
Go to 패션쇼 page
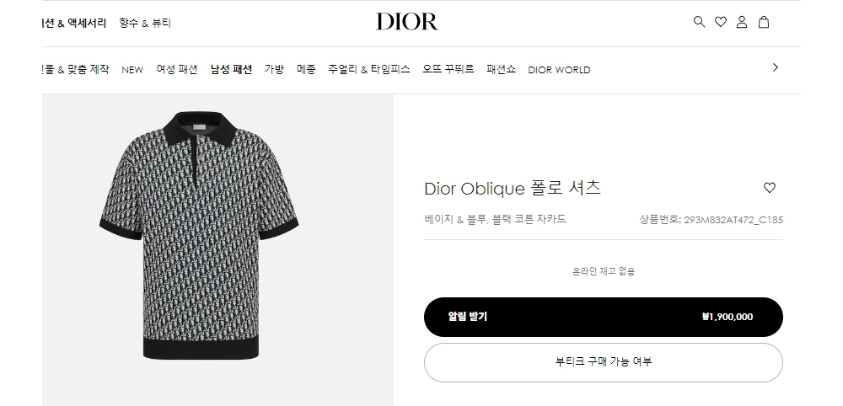pyautogui.click(x=501, y=69)
